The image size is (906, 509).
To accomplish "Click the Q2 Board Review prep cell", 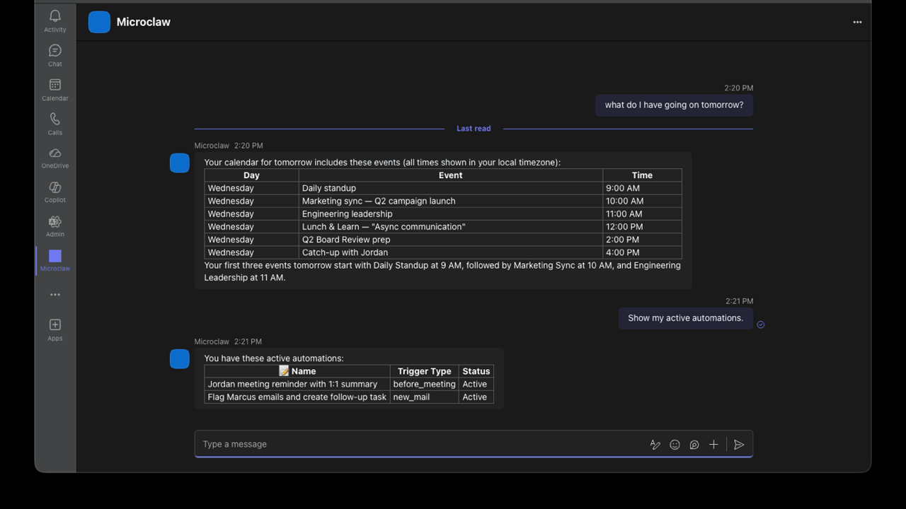I will click(x=450, y=240).
